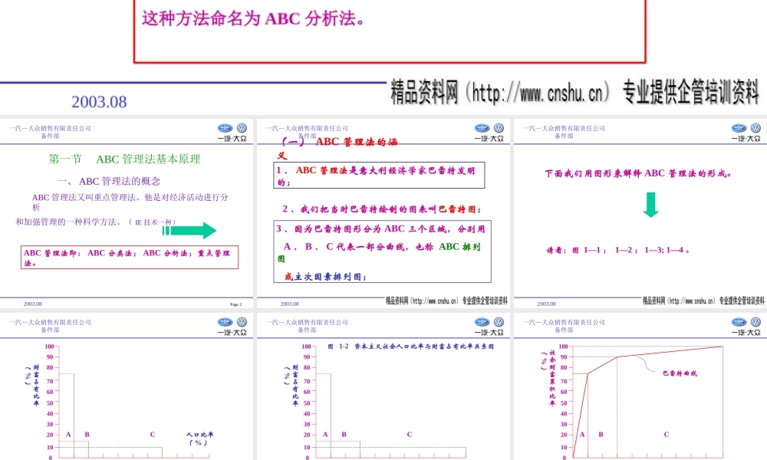The image size is (767, 460).
Task: Open the 下面我们用图形来解释 slide thumbnail
Action: point(640,213)
